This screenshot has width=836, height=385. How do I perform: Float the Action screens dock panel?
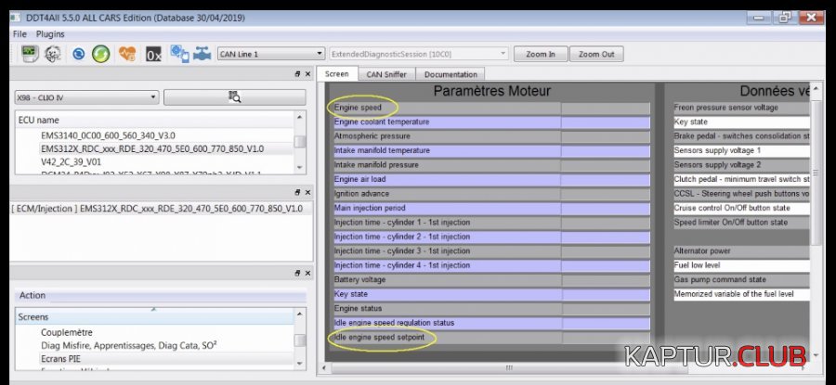(x=297, y=273)
